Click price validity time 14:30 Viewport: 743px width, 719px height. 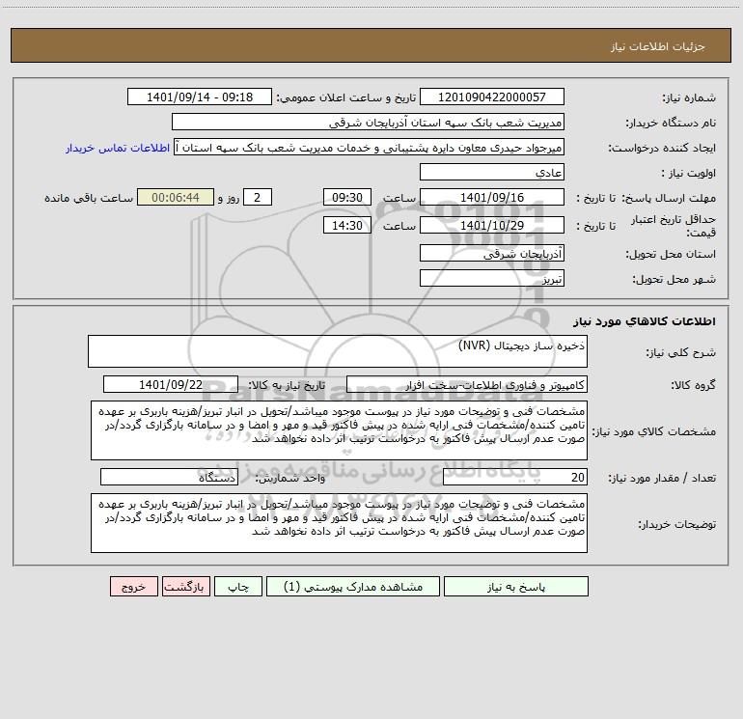(346, 225)
